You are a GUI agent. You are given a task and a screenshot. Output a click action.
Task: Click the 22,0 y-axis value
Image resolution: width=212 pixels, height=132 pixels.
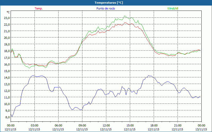[7, 24]
